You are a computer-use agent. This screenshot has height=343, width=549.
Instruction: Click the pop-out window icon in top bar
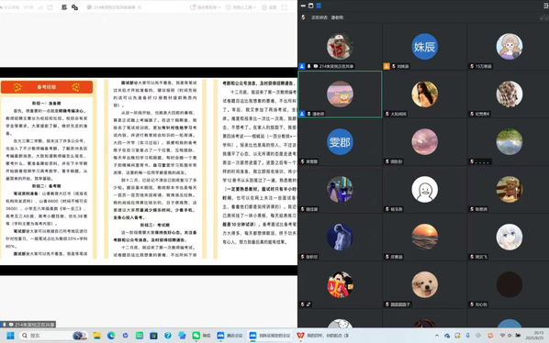coord(50,7)
